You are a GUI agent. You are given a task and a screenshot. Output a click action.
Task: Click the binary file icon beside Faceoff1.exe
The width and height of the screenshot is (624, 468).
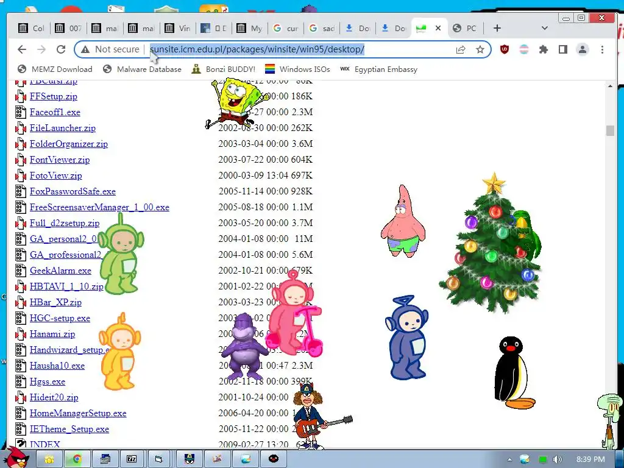pos(21,112)
